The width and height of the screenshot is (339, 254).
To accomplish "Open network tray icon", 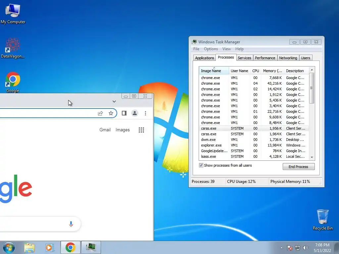I will pos(298,248).
